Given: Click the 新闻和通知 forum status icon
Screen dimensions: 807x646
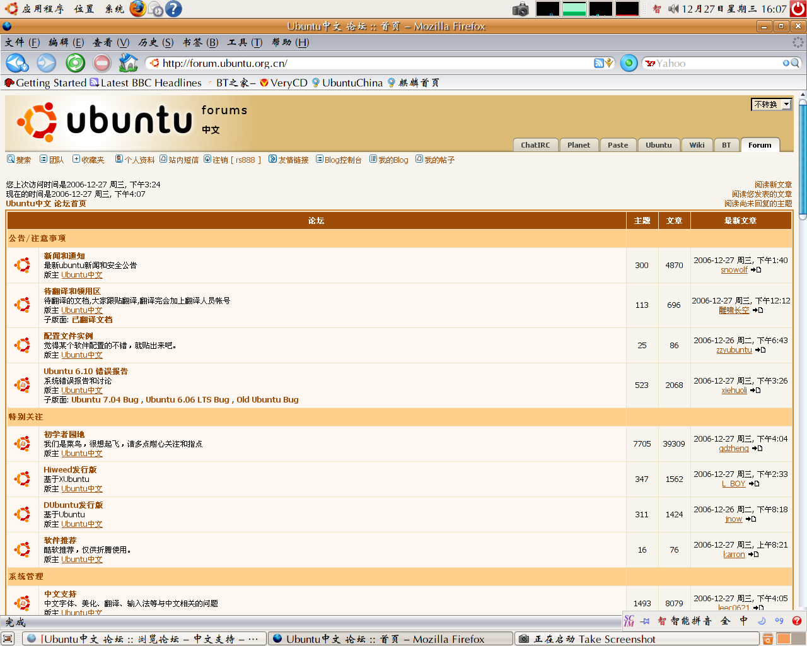Looking at the screenshot, I should pyautogui.click(x=23, y=265).
